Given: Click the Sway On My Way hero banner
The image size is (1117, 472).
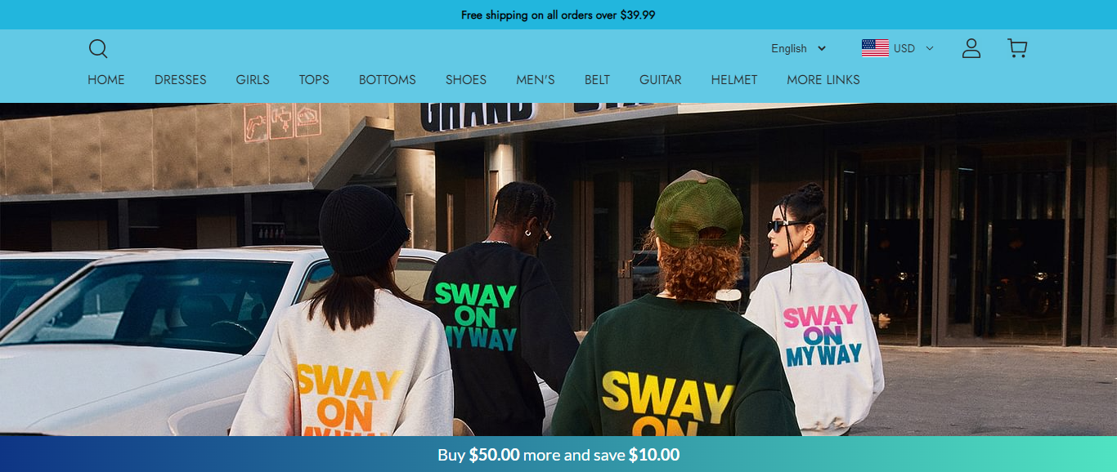Looking at the screenshot, I should 558,269.
